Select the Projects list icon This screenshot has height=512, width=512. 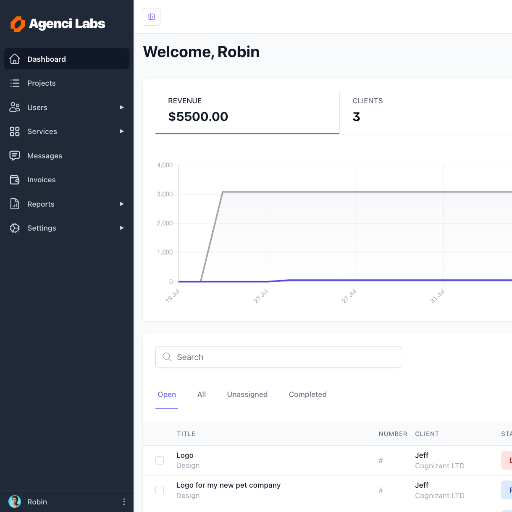[14, 83]
